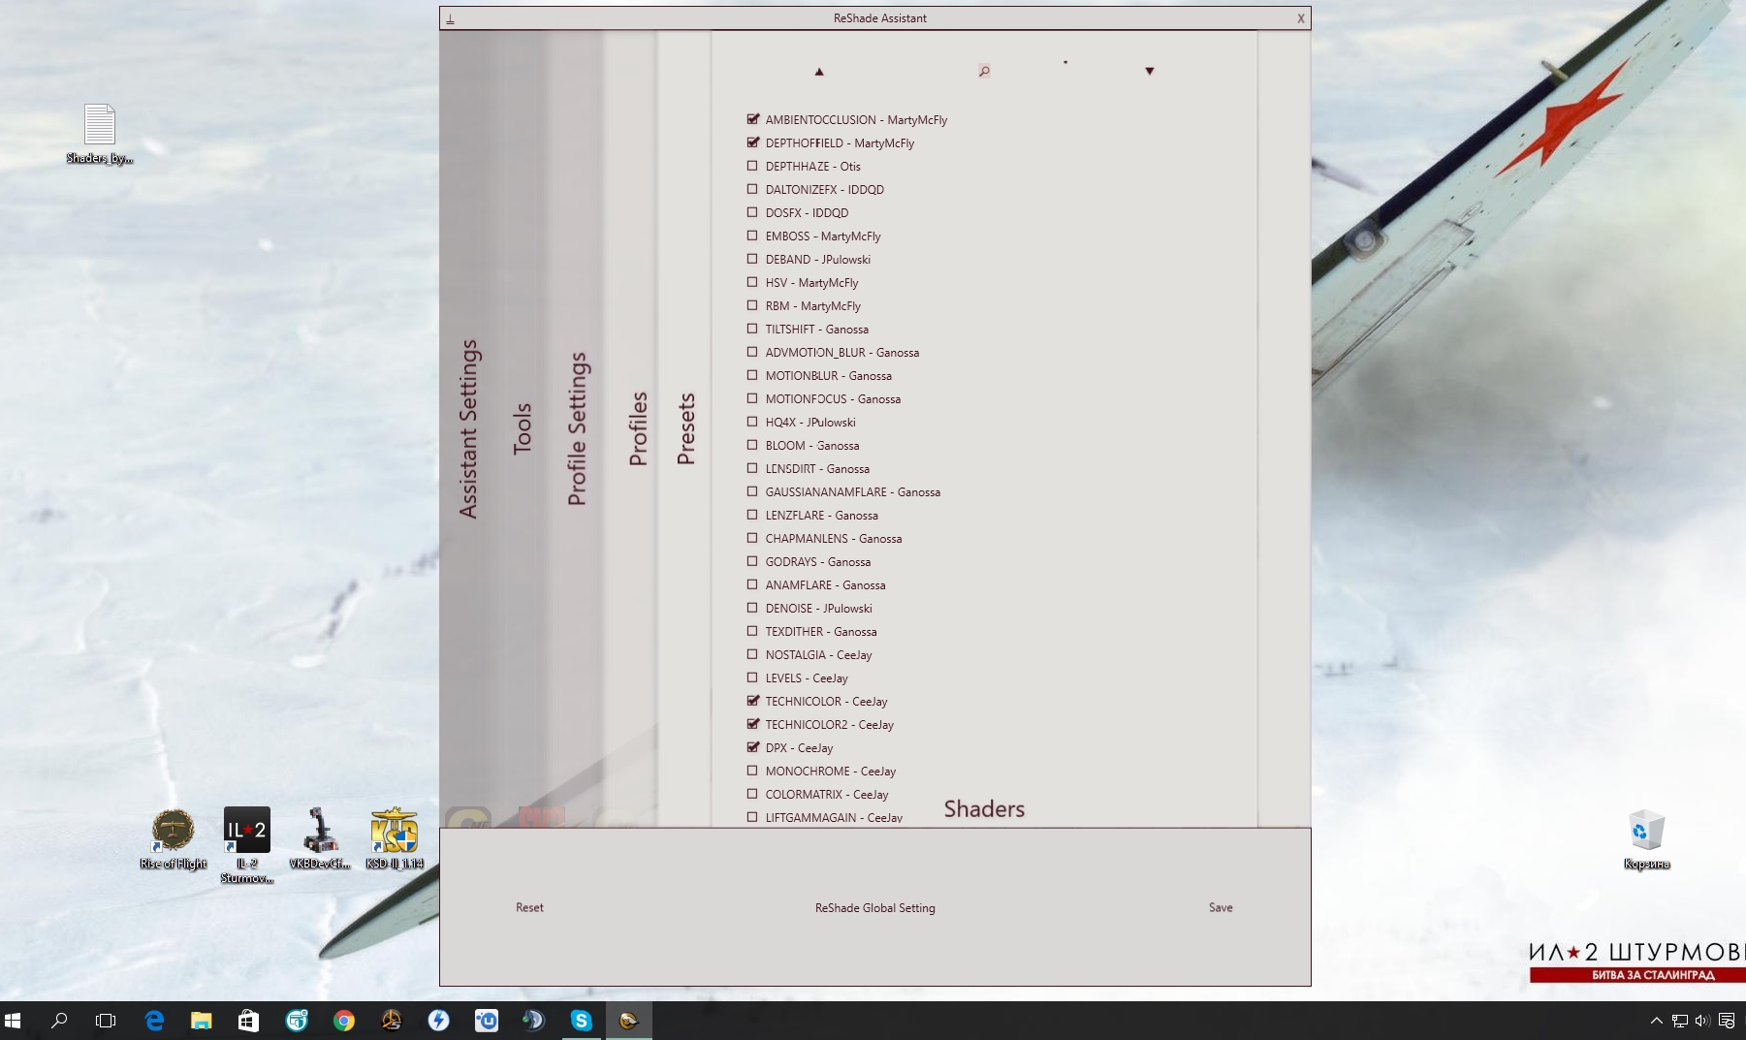Open the Profile Settings tab

pos(577,428)
